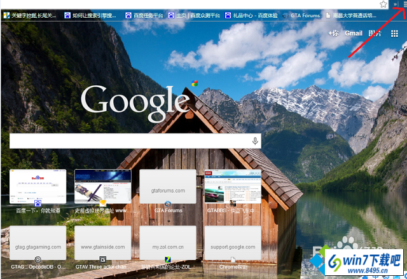
Task: Open the www.gtainside.com tile
Action: pos(103,243)
